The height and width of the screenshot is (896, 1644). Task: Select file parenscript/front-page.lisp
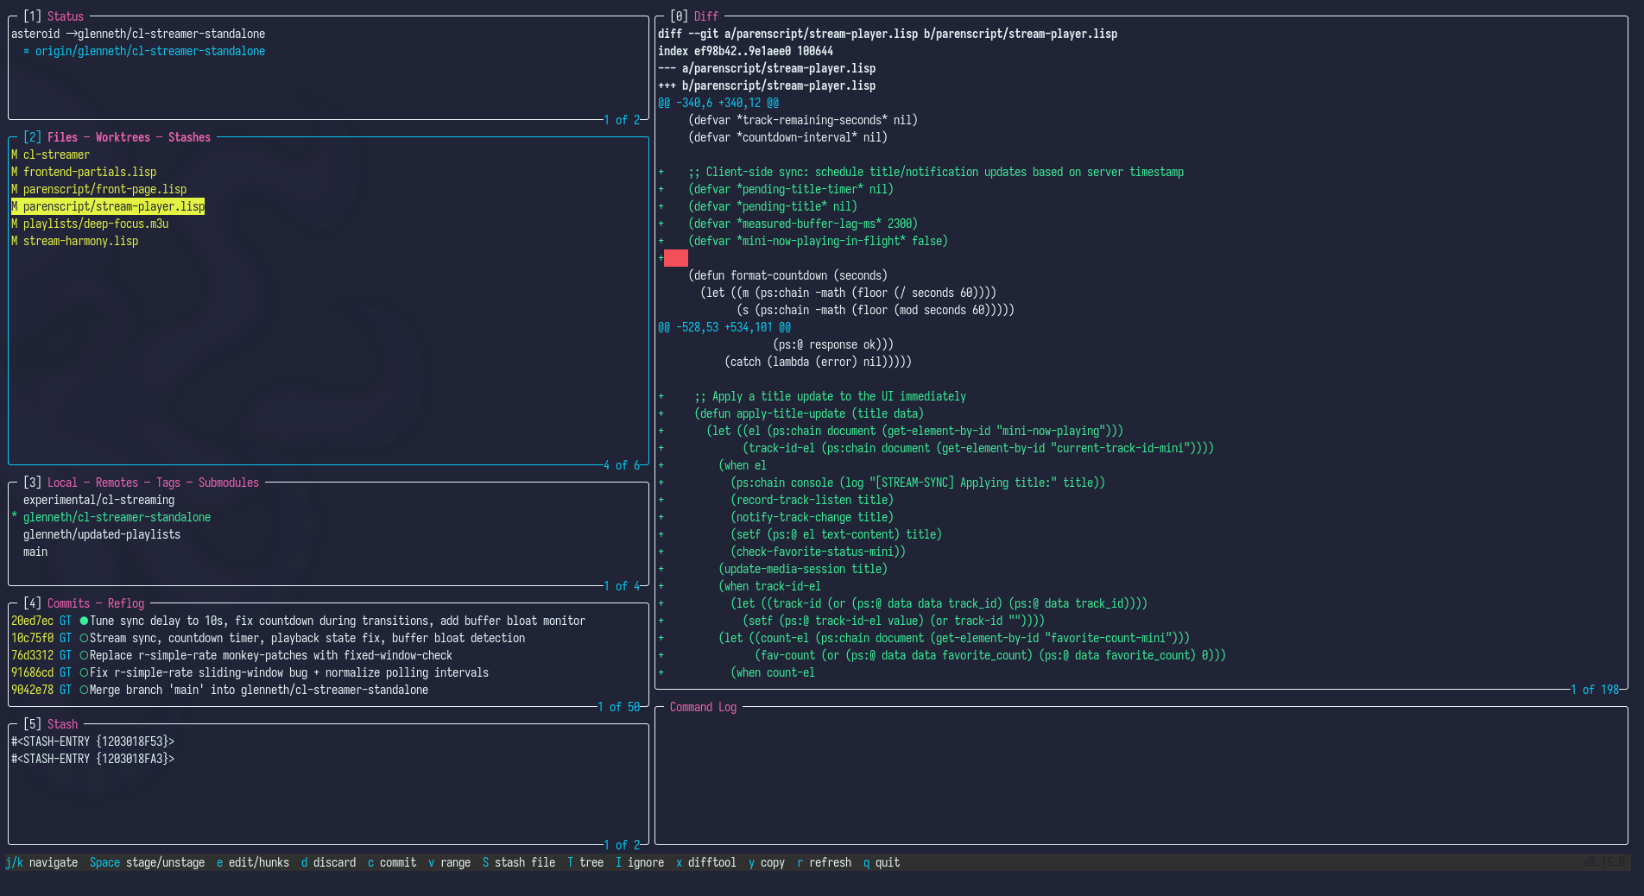pyautogui.click(x=98, y=189)
